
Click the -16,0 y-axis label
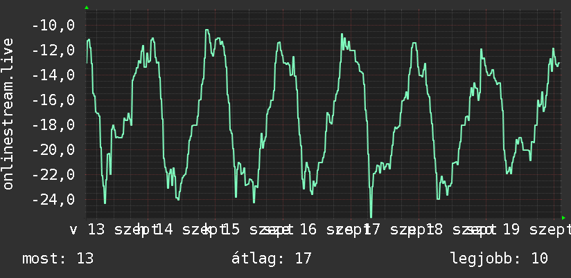click(53, 100)
